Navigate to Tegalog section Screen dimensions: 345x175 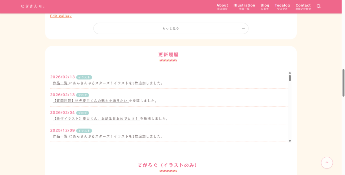click(282, 7)
